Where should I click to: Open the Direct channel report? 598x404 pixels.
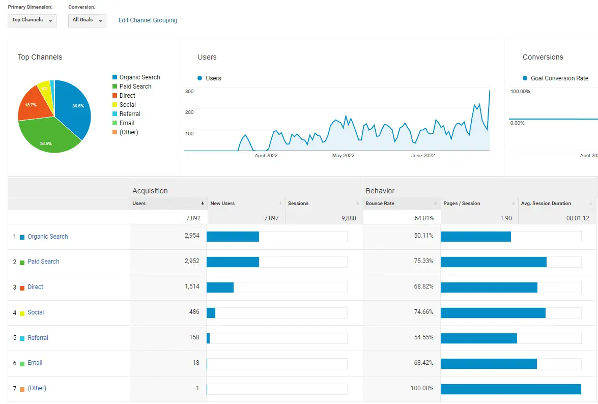pyautogui.click(x=35, y=286)
